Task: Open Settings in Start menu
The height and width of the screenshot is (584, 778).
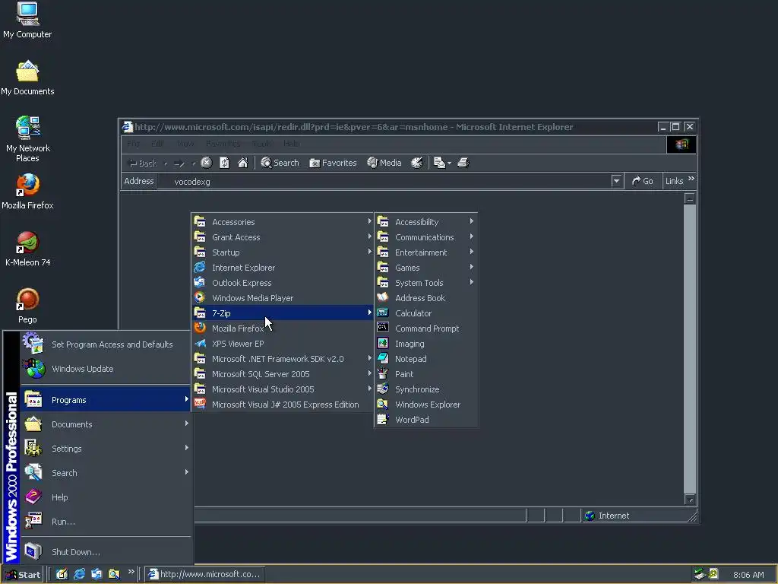Action: (106, 449)
